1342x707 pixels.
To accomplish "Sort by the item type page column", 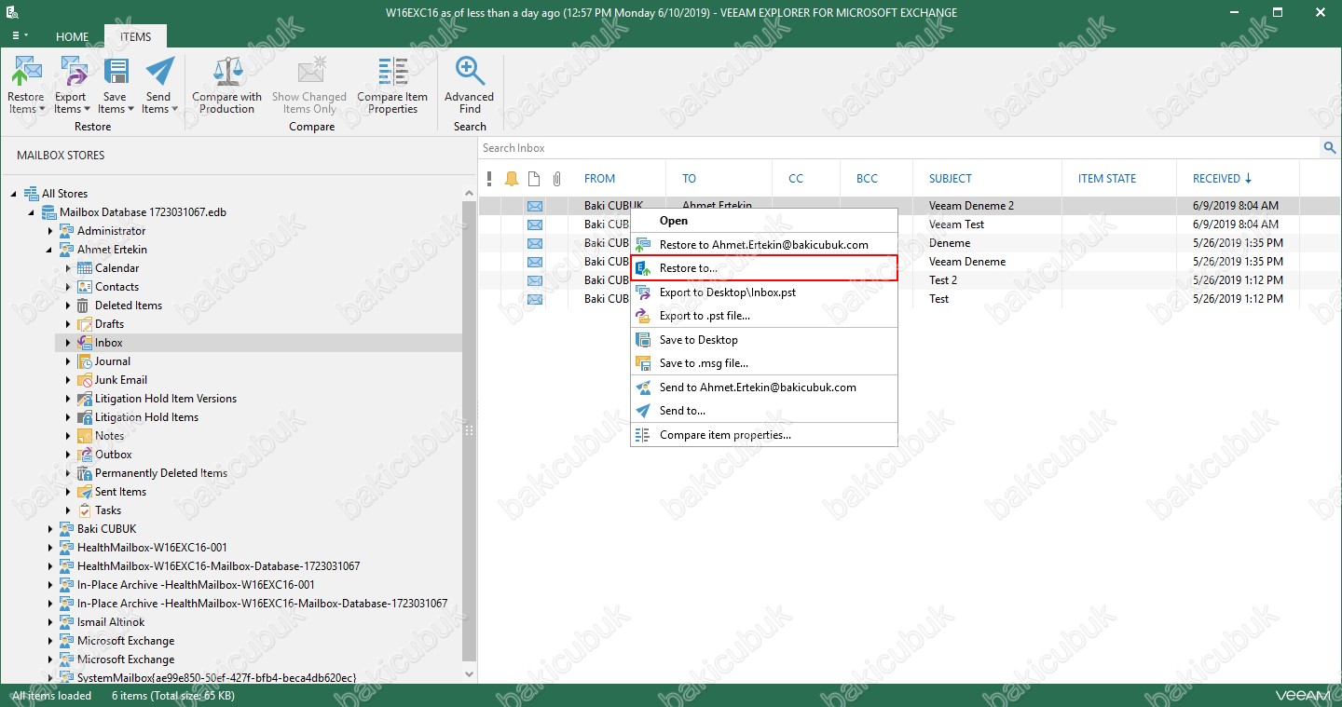I will click(534, 179).
